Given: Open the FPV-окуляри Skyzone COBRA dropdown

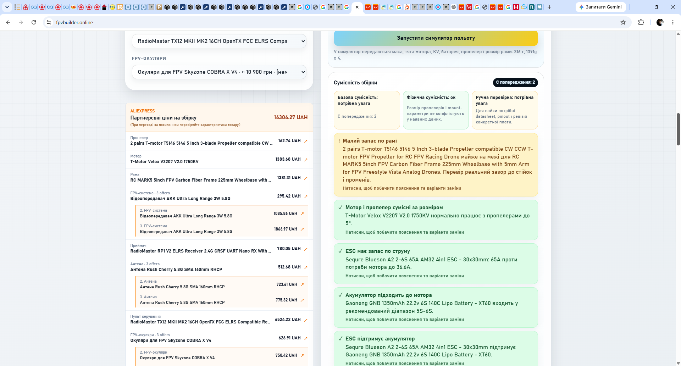Looking at the screenshot, I should point(219,72).
